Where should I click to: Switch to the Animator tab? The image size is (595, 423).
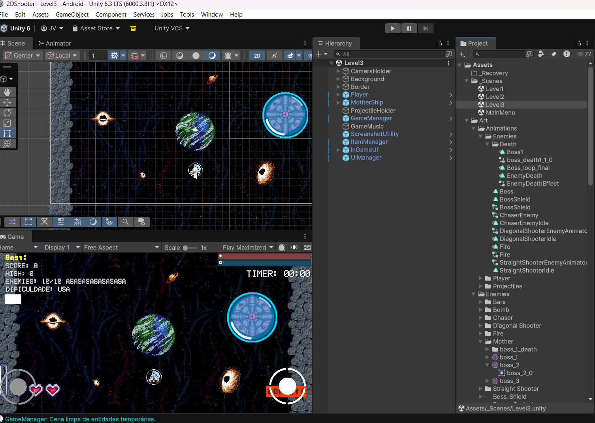click(55, 43)
